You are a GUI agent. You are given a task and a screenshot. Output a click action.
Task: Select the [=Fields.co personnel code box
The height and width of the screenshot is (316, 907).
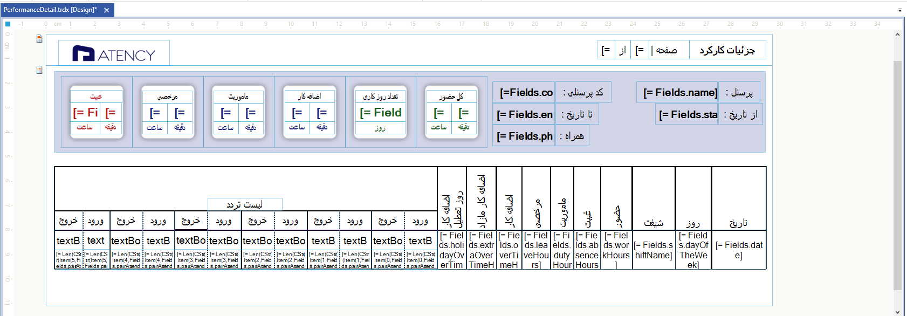pyautogui.click(x=524, y=93)
